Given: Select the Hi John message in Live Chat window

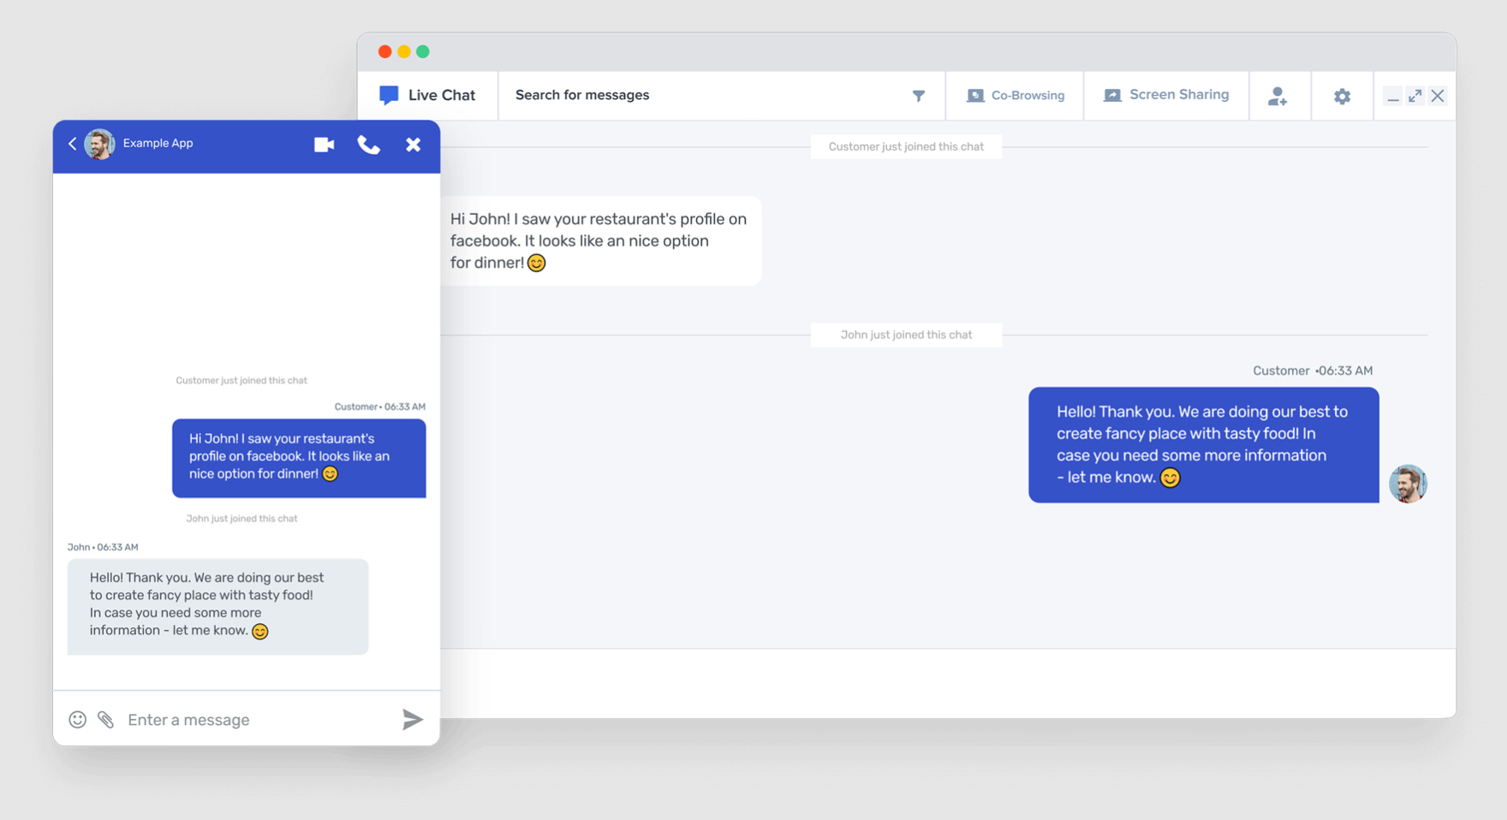Looking at the screenshot, I should tap(600, 241).
